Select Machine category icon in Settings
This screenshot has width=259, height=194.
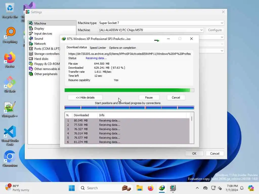[x=31, y=23]
